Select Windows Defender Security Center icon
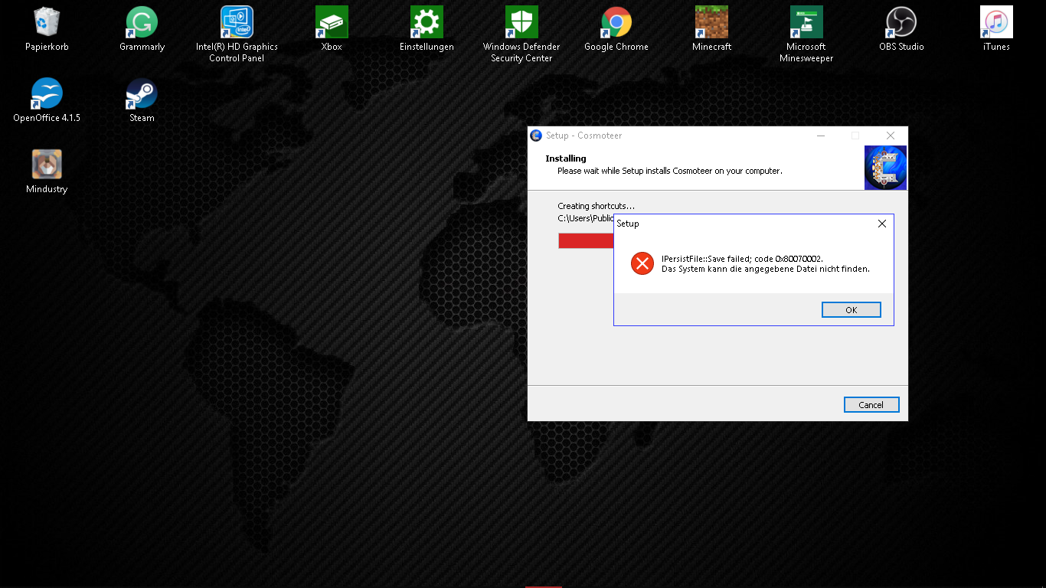 521,23
